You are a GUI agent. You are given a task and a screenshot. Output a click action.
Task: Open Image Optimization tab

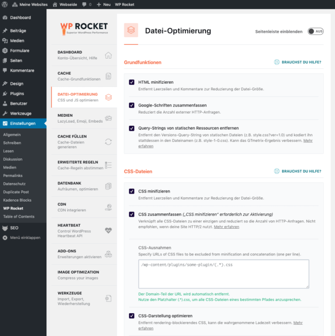(x=84, y=275)
